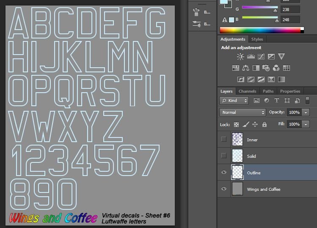The height and width of the screenshot is (228, 317).
Task: Switch to the Styles tab
Action: 257,39
